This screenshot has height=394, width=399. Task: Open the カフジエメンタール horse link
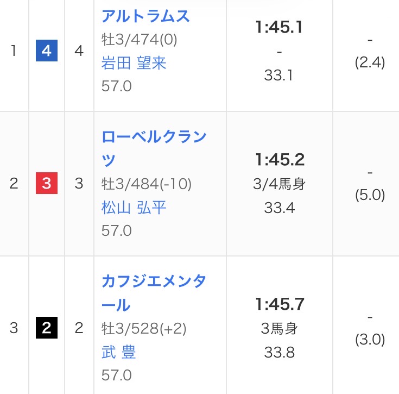point(154,281)
